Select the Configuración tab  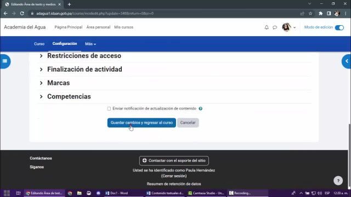pos(65,44)
